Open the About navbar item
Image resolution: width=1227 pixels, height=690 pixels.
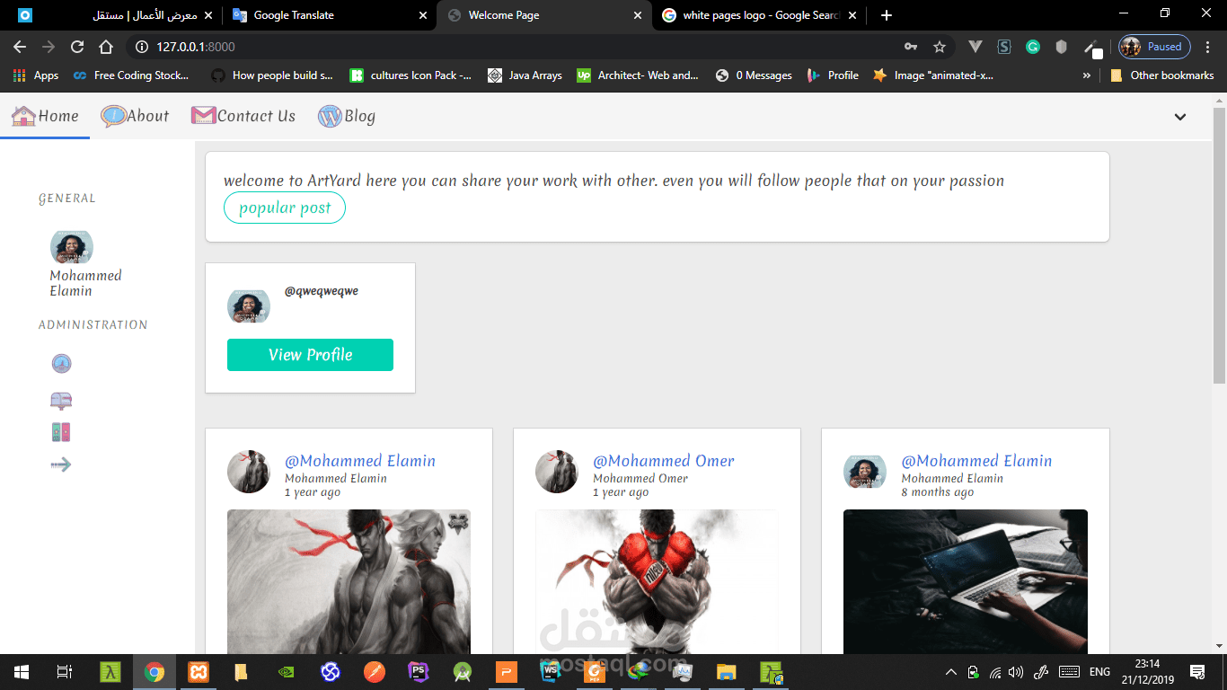tap(135, 116)
